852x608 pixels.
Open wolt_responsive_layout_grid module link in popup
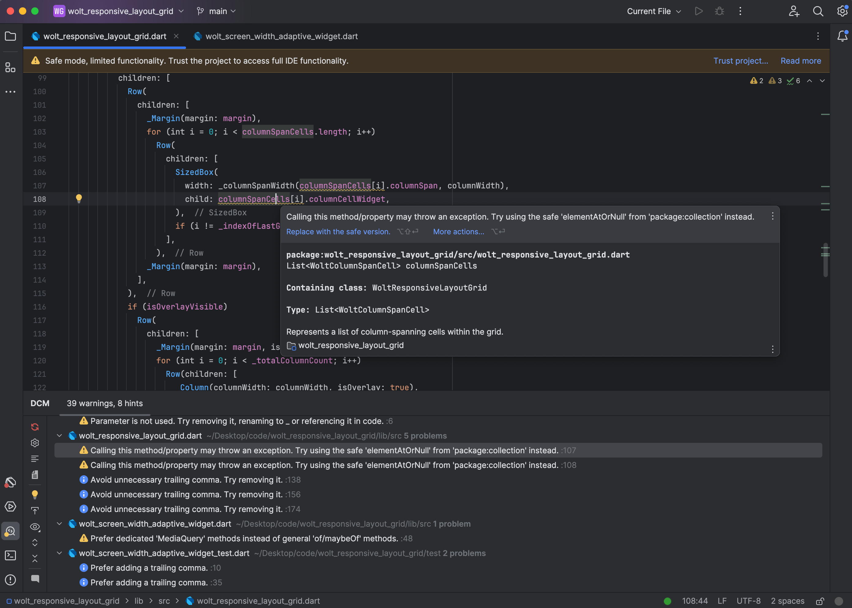351,345
